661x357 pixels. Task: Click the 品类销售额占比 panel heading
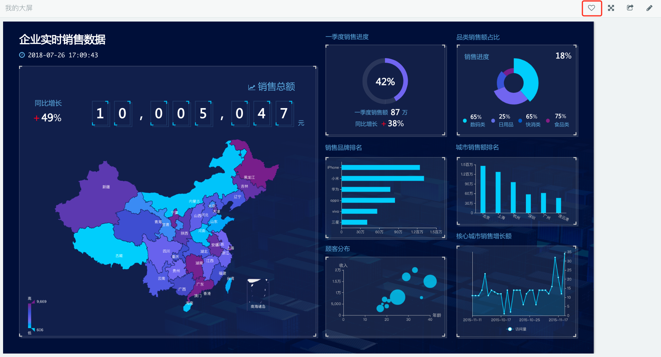[x=478, y=37]
